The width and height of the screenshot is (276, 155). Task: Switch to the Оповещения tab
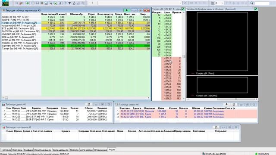[100, 150]
